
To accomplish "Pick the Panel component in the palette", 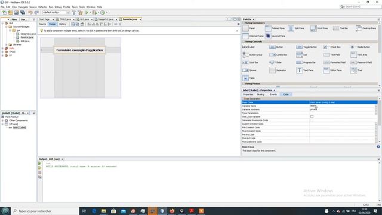I will 249,28.
